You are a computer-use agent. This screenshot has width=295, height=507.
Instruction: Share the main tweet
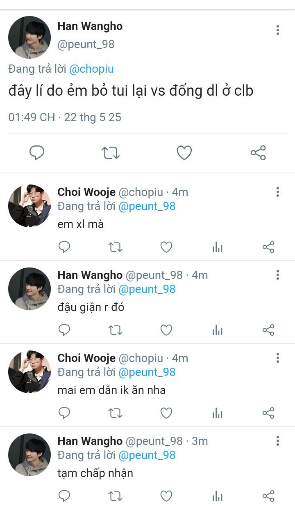(258, 153)
